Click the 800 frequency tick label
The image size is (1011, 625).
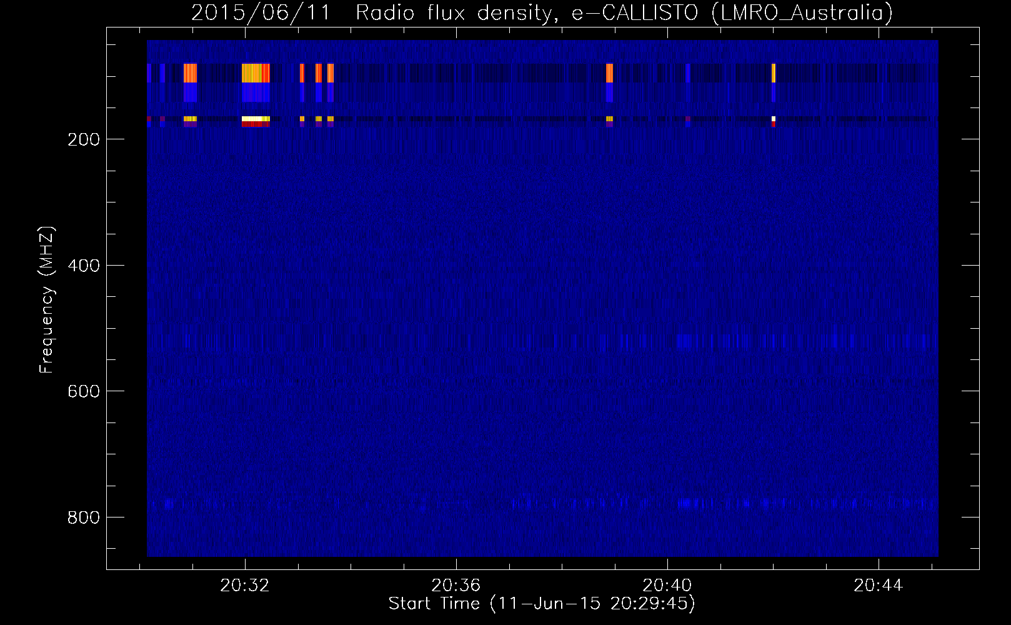(x=84, y=517)
